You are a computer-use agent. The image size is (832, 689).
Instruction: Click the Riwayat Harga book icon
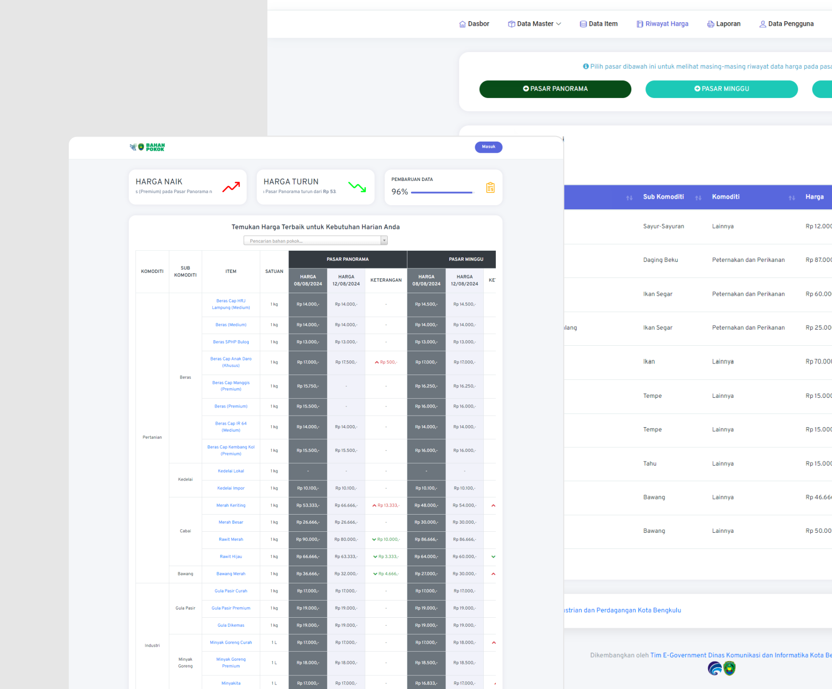point(640,24)
